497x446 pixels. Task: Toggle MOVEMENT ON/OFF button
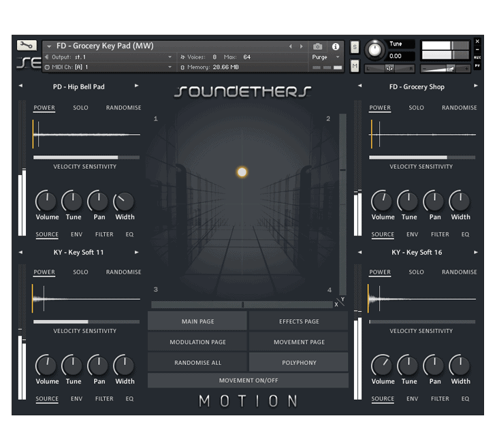pyautogui.click(x=248, y=380)
